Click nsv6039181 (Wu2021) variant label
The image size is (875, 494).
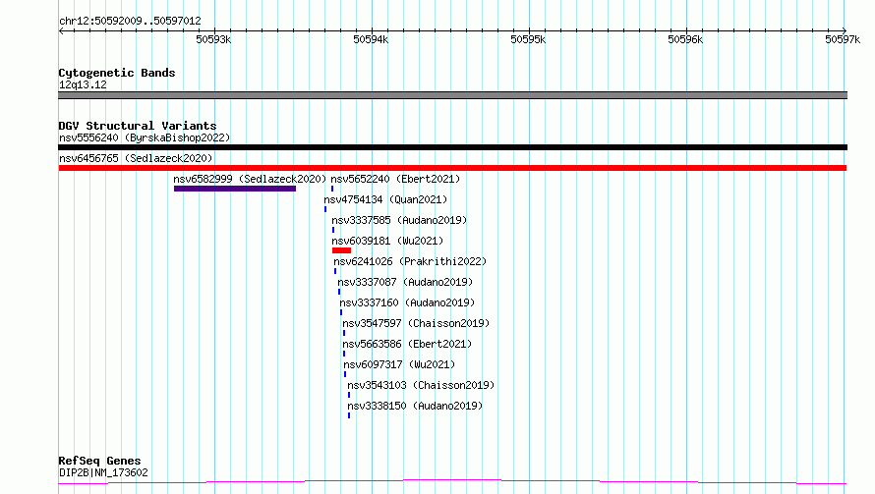(387, 241)
